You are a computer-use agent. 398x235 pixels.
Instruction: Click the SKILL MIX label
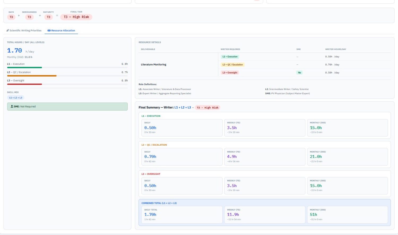click(13, 92)
